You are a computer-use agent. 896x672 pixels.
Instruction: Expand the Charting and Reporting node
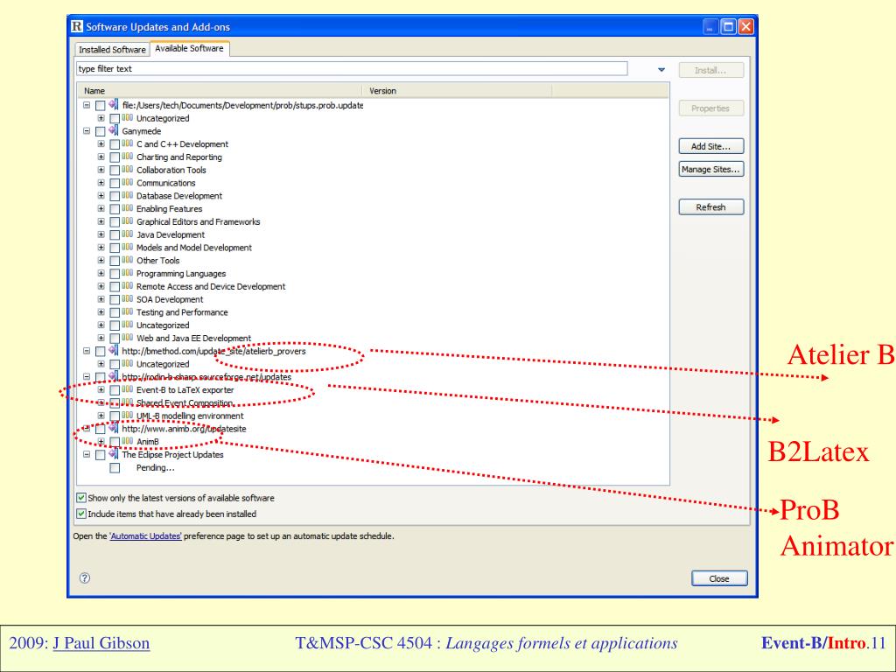coord(101,157)
